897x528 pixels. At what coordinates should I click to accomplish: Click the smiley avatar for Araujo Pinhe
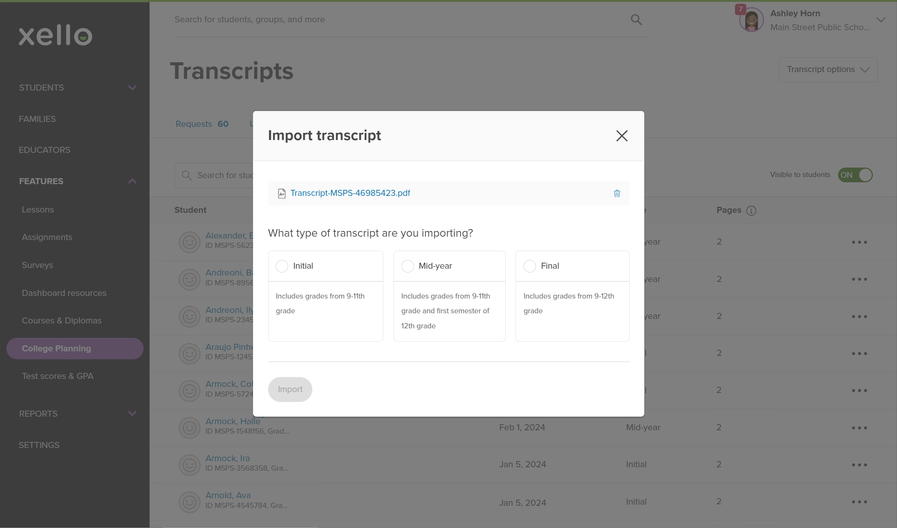coord(189,353)
